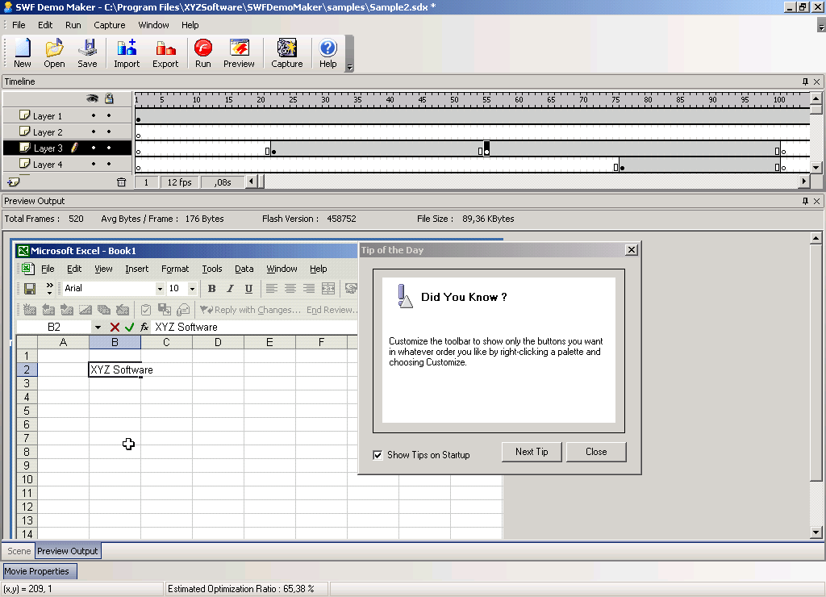Confirm cell entry with green checkmark
826x597 pixels.
click(130, 328)
